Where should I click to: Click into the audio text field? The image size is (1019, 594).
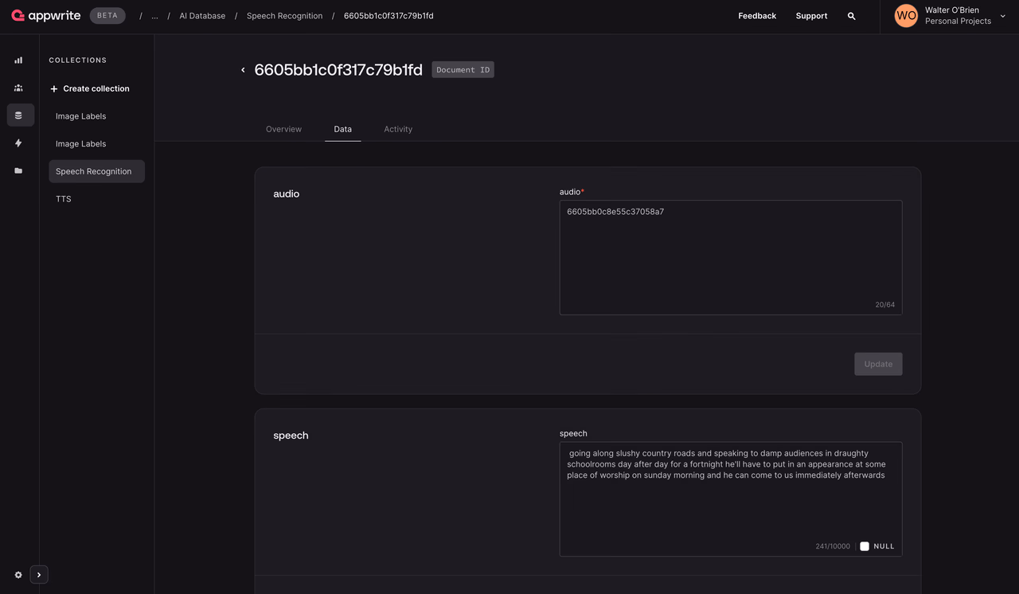click(x=731, y=257)
